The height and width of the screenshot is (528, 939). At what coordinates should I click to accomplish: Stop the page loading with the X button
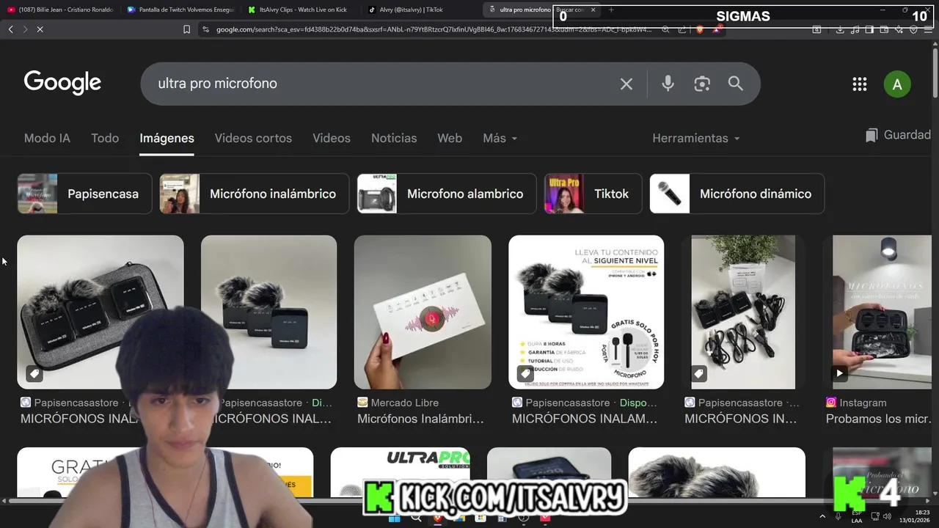pos(40,29)
